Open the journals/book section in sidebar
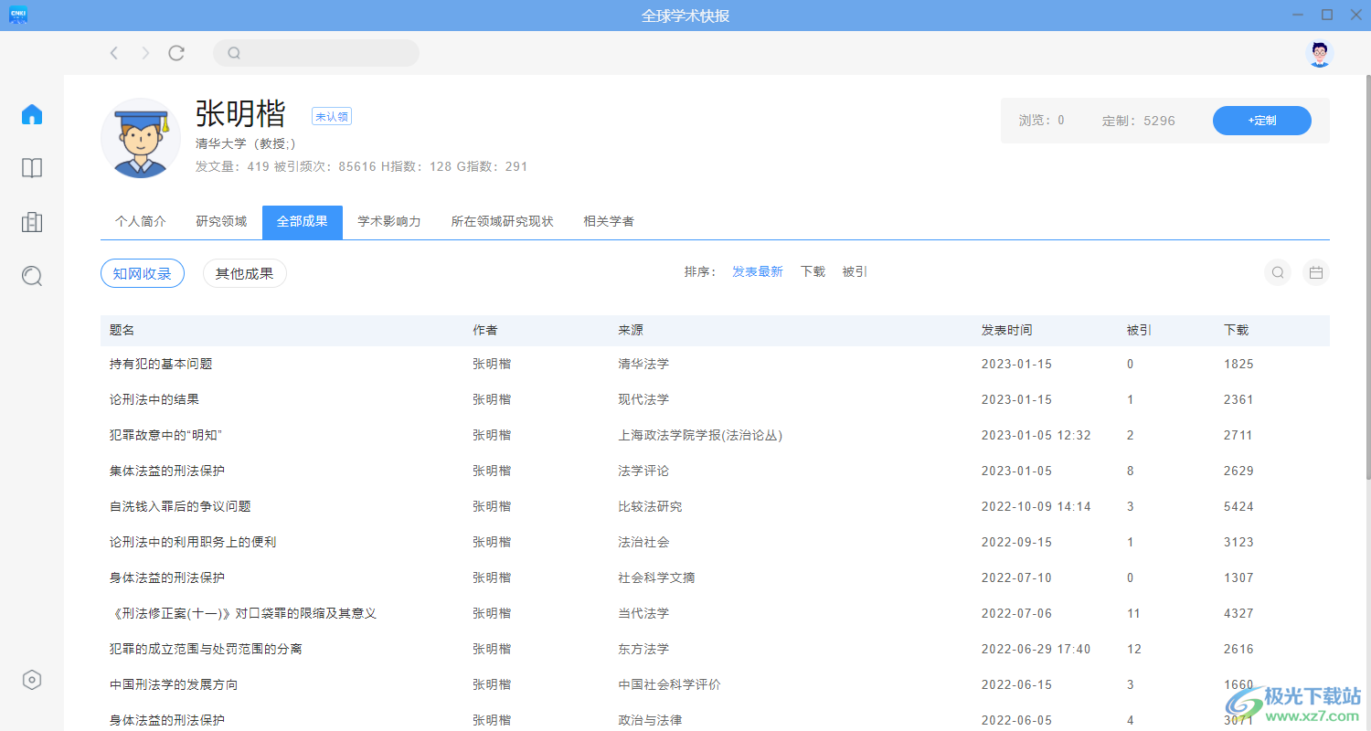Viewport: 1371px width, 731px height. click(31, 168)
